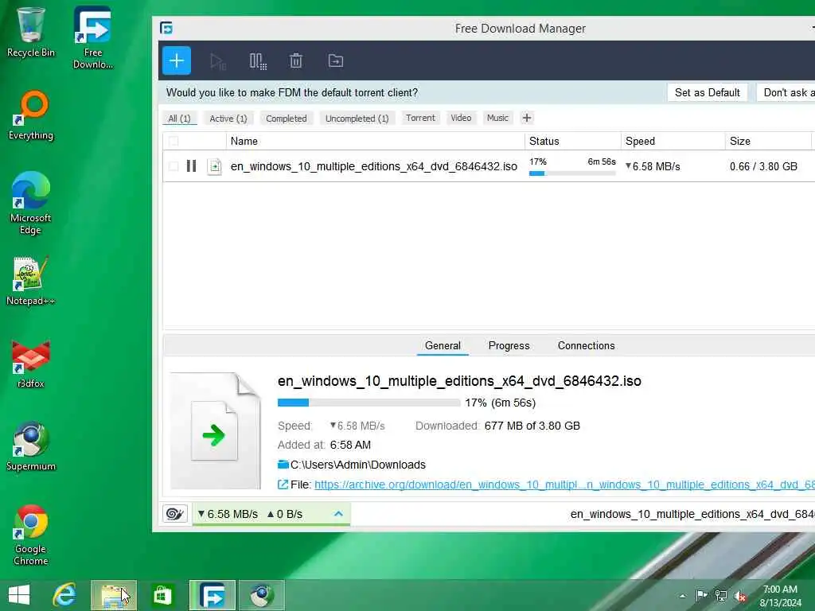Expand the speed panel with the up chevron
Screen dimensions: 815x611
[338, 514]
